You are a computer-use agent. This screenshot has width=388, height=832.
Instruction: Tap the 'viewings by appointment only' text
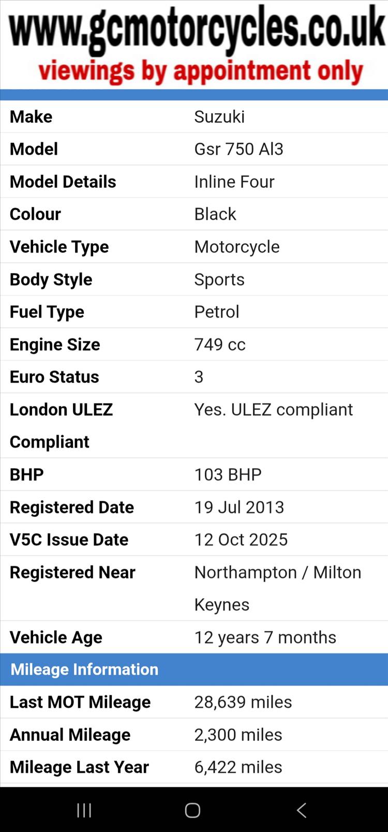[201, 71]
